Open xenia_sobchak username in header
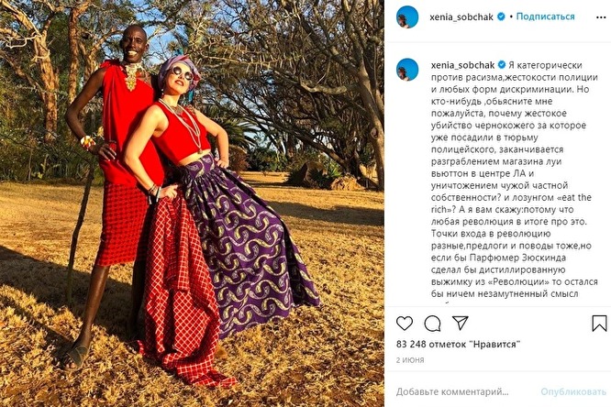This screenshot has width=611, height=407. point(461,17)
